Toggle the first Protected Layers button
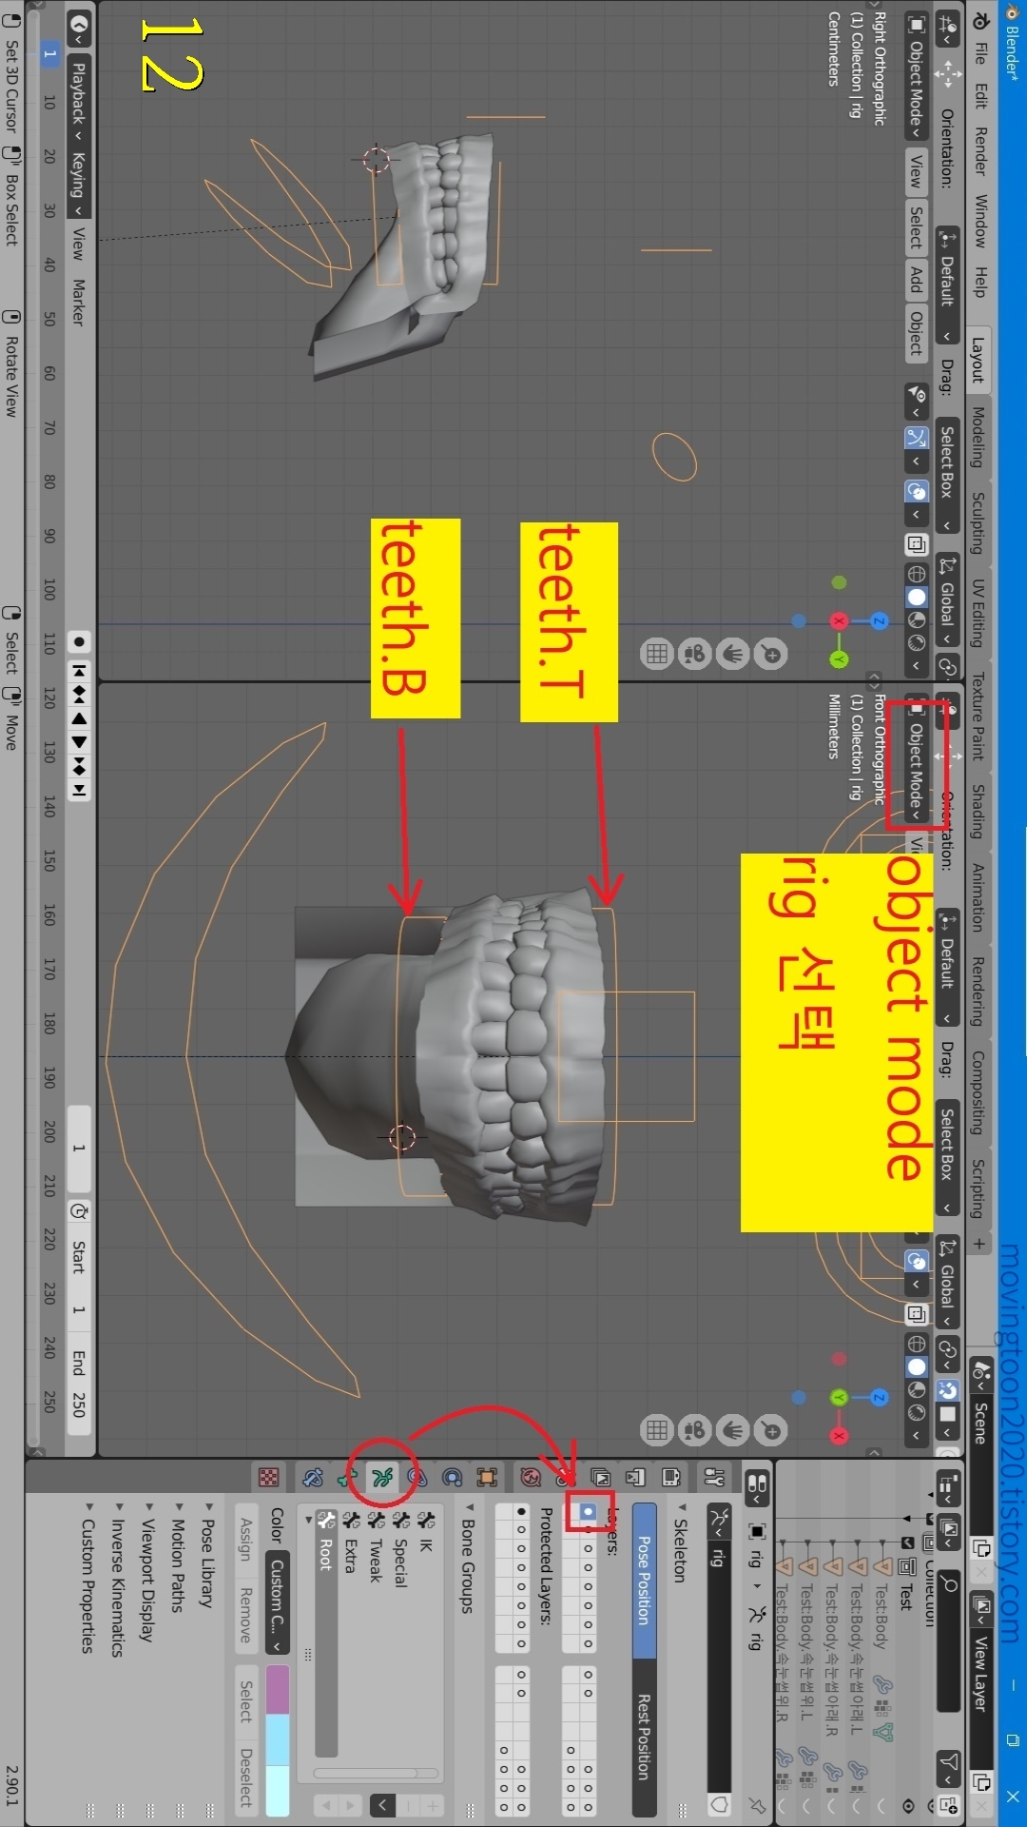 521,1511
